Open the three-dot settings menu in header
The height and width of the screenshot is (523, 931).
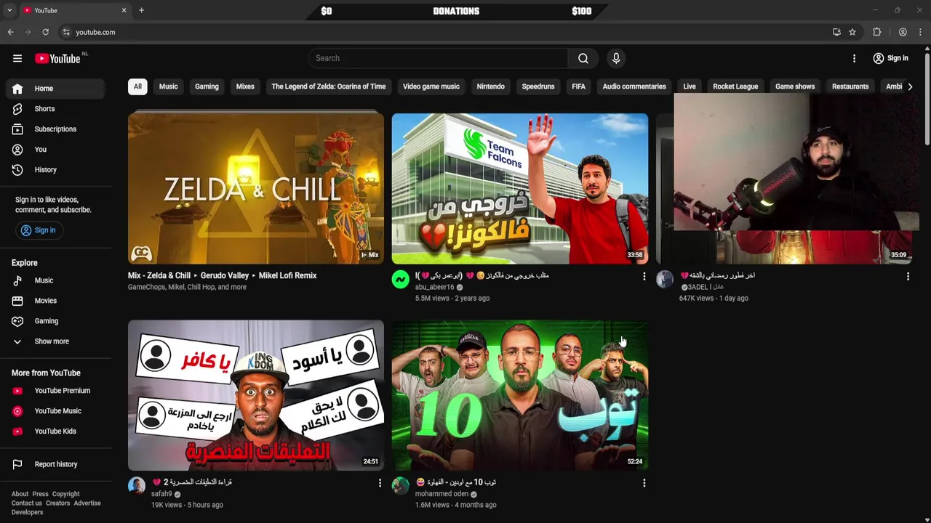click(855, 58)
